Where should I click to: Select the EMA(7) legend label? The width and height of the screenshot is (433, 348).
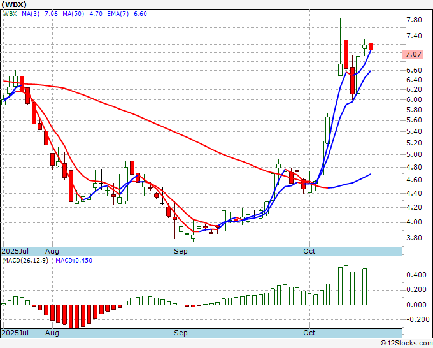tap(118, 13)
